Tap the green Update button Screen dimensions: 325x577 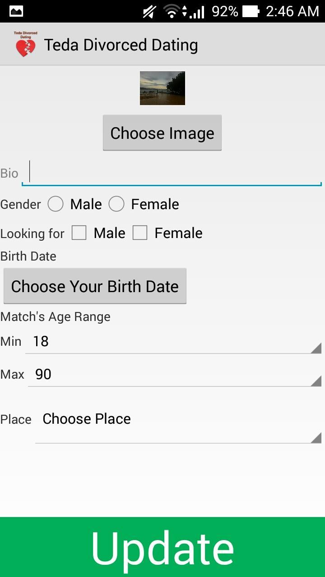coord(162,547)
